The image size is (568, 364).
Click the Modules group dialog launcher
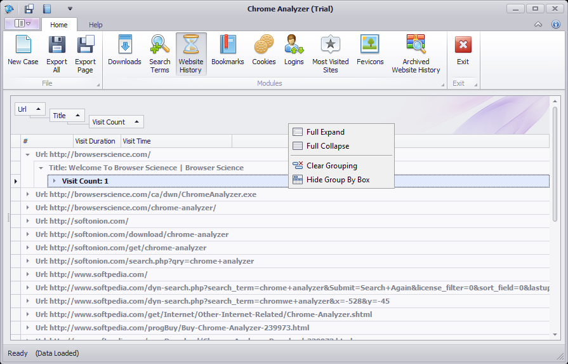[x=443, y=85]
